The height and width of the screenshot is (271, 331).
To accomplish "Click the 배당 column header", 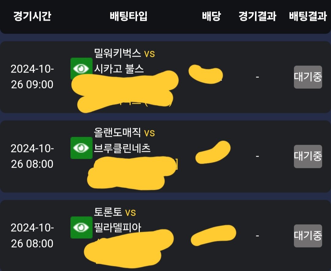I will (x=211, y=17).
